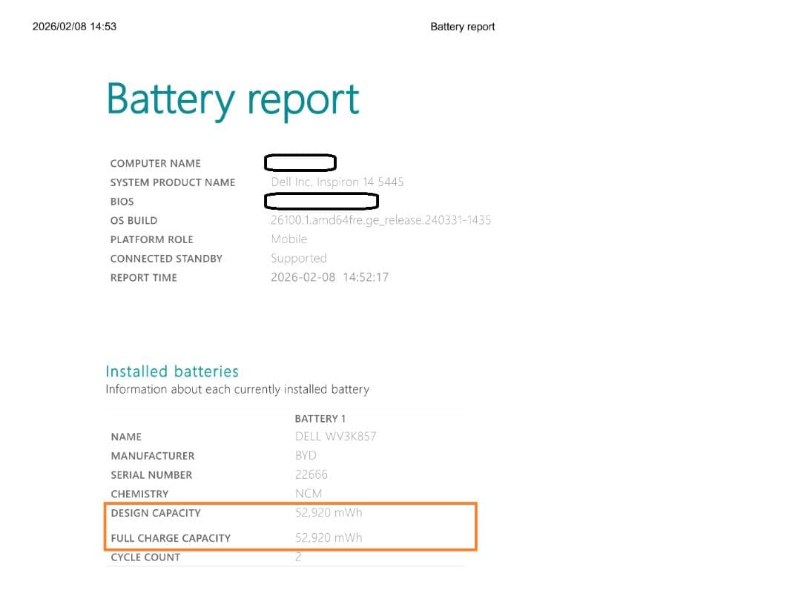Image resolution: width=801 pixels, height=593 pixels.
Task: Click the FULL CHARGE CAPACITY value
Action: tap(329, 537)
